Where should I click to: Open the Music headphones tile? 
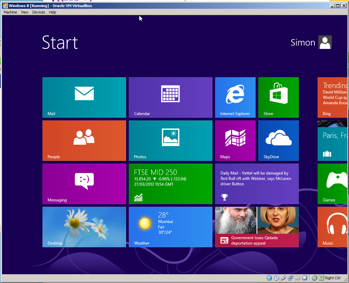332,227
